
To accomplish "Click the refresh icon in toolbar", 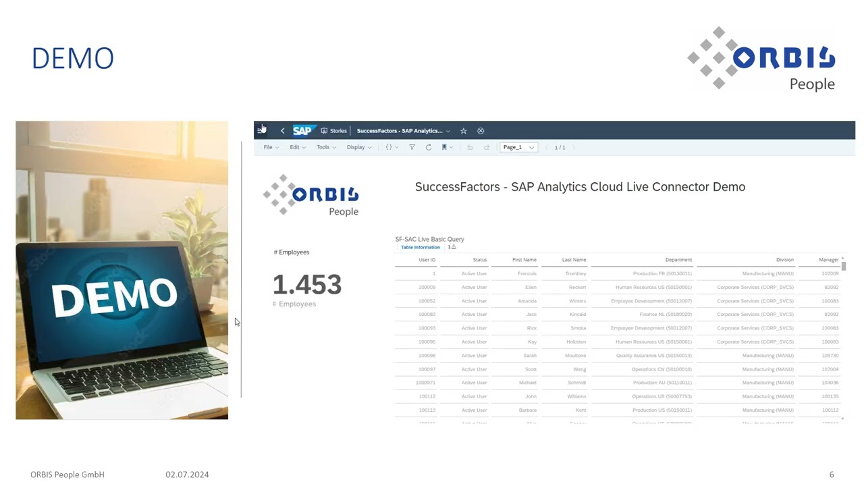I will tap(428, 147).
